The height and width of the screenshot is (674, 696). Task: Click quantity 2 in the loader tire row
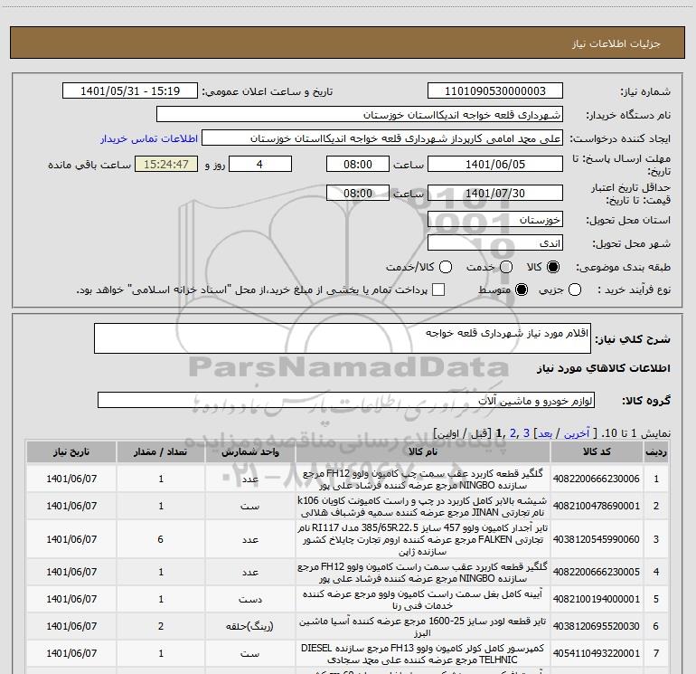coord(161,626)
